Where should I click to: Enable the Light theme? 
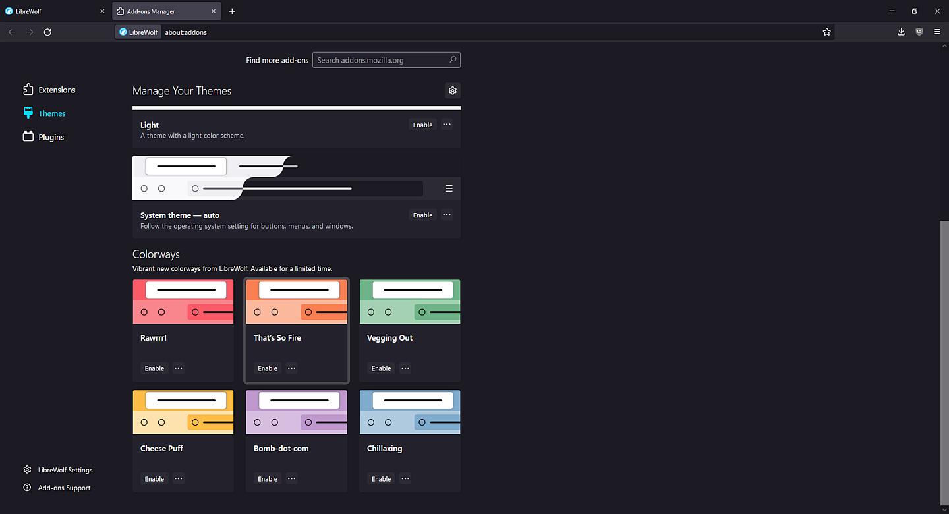pyautogui.click(x=422, y=125)
